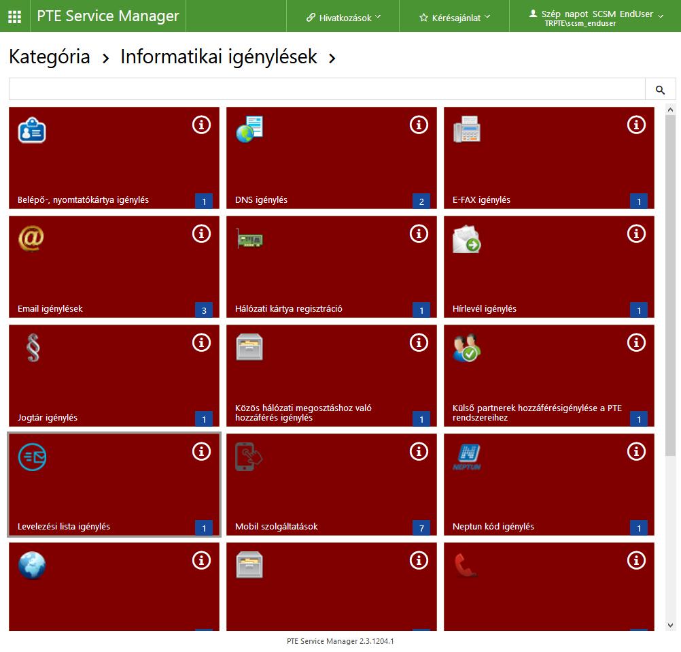
Task: Open Informatikai igénylések breadcrumb
Action: (x=219, y=57)
